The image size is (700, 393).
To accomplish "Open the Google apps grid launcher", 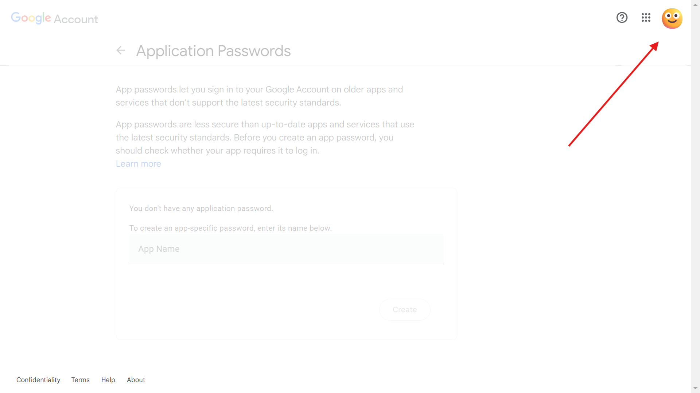I will (x=646, y=17).
